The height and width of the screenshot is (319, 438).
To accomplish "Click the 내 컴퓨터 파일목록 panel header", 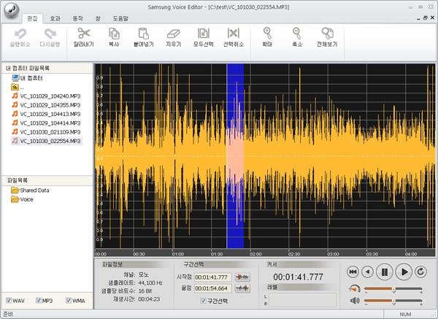I will point(47,68).
